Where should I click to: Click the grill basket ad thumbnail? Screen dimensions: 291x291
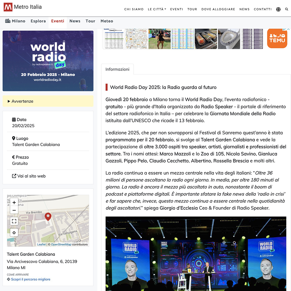click(206, 39)
